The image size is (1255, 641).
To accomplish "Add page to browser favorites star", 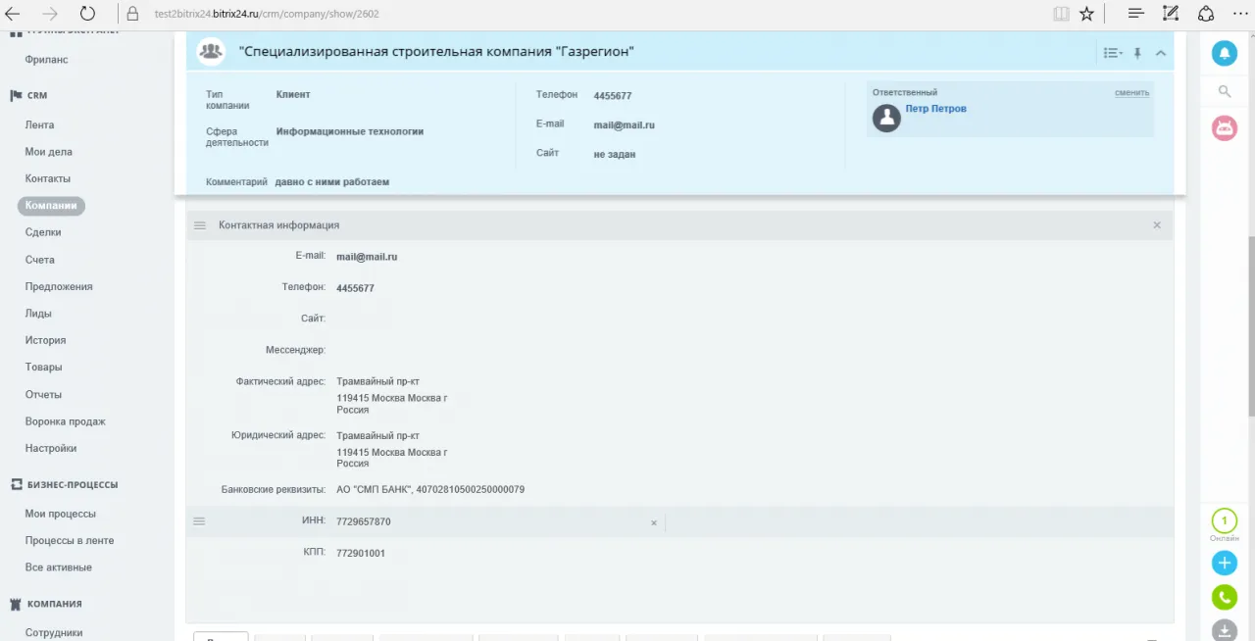I will (1086, 14).
